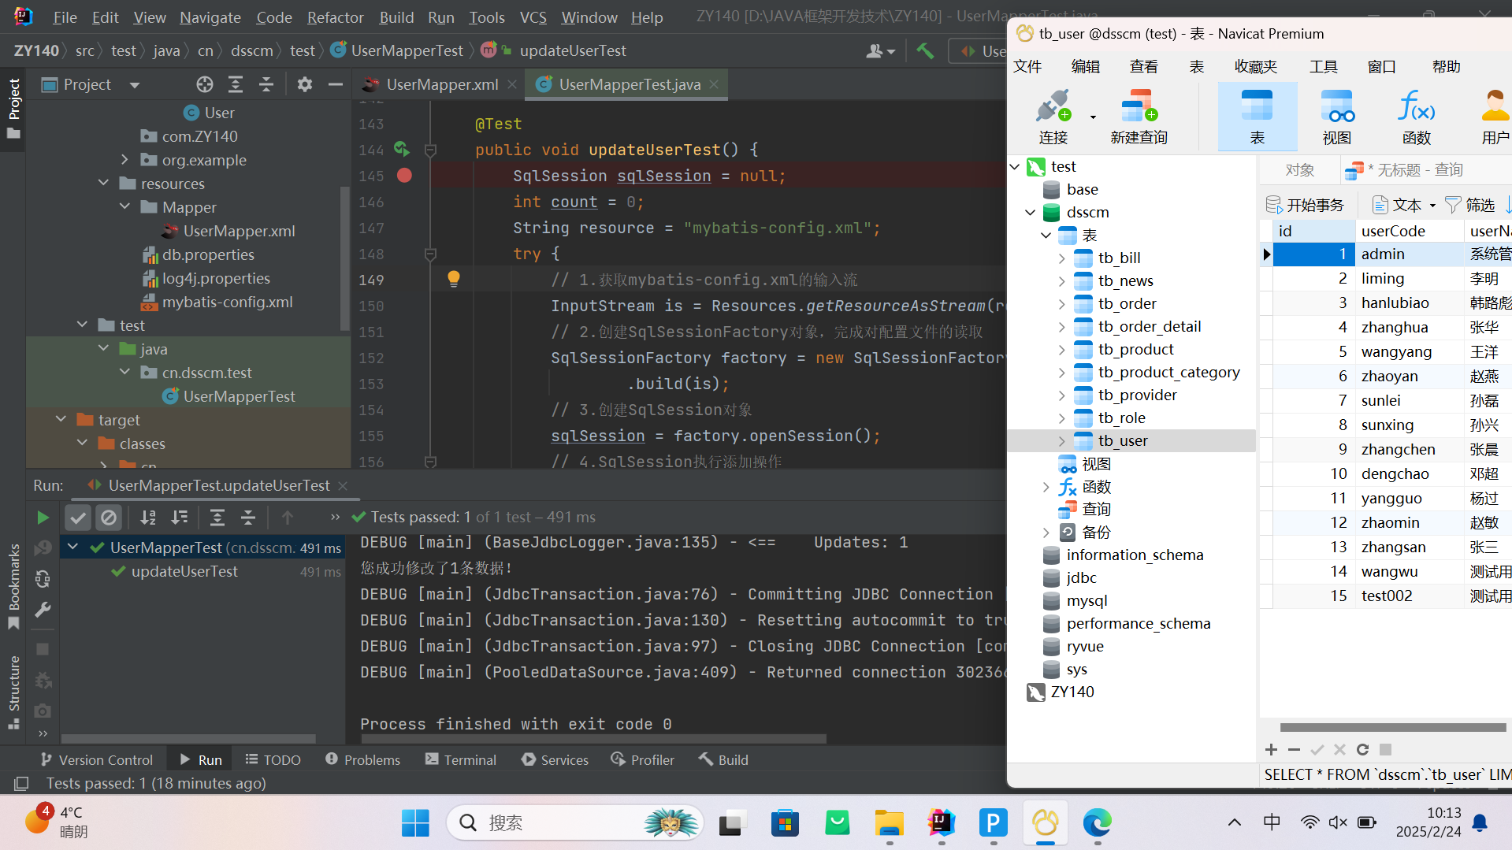Viewport: 1512px width, 850px height.
Task: Select the updateUserTest result row
Action: [x=202, y=571]
